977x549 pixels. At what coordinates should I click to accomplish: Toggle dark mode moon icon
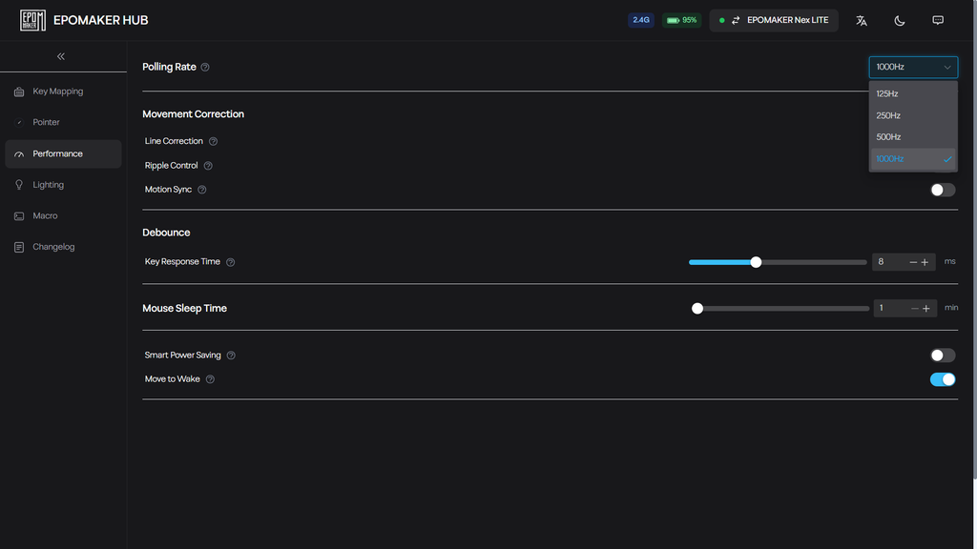899,21
